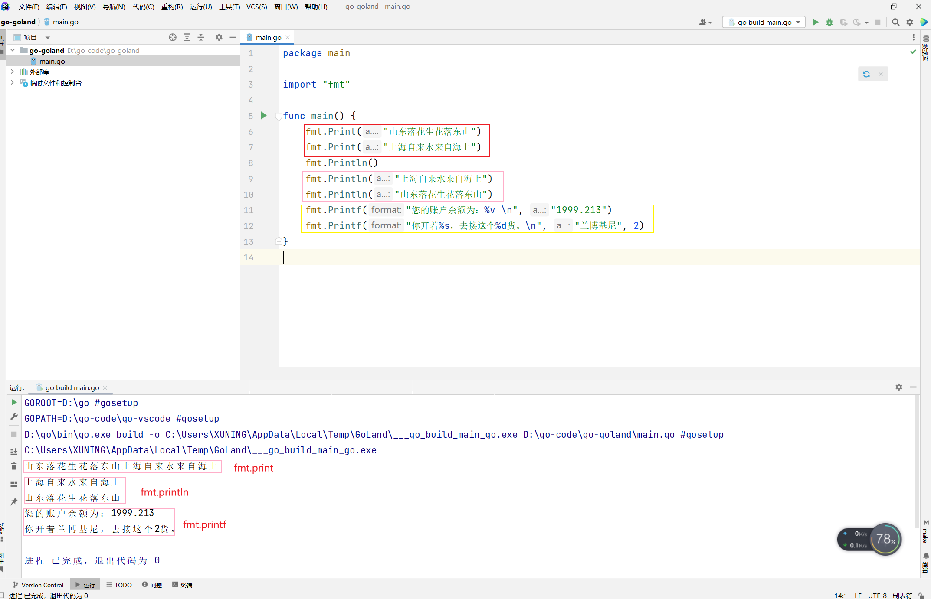931x599 pixels.
Task: Click the run gutter arrow beside func main
Action: click(x=263, y=116)
